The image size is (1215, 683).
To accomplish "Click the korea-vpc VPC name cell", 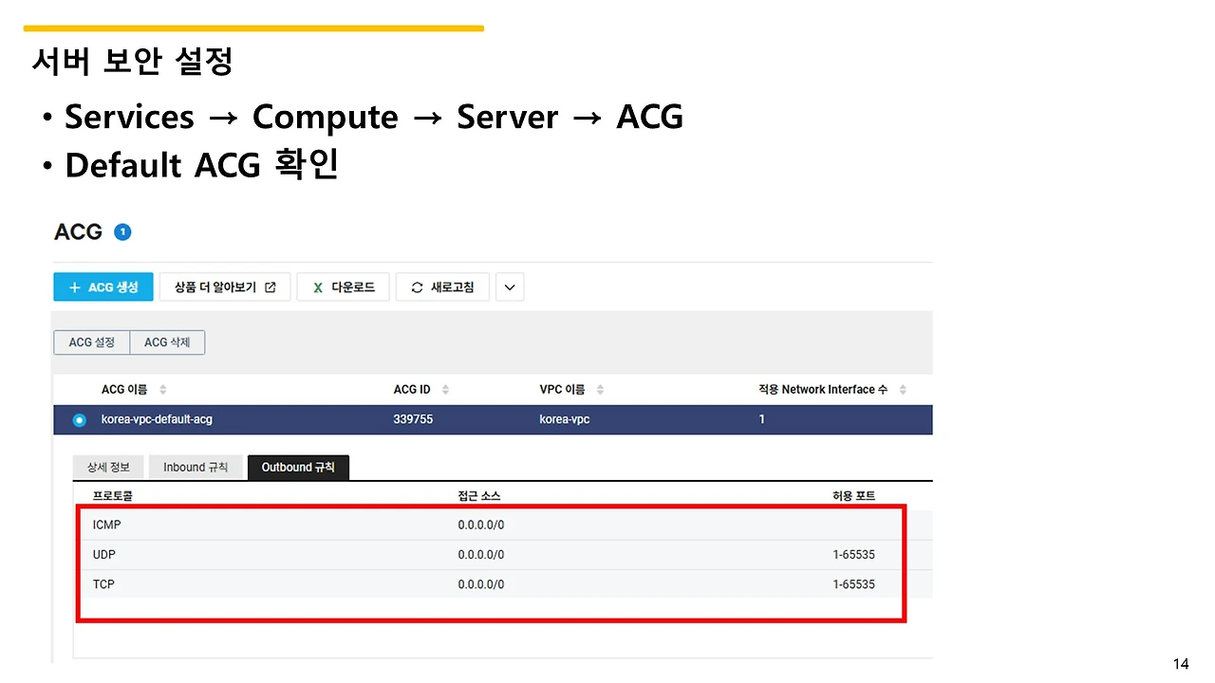I will tap(564, 419).
